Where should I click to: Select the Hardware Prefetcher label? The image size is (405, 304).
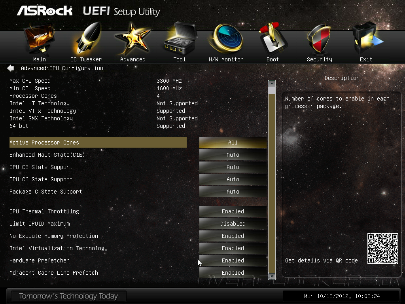click(39, 260)
